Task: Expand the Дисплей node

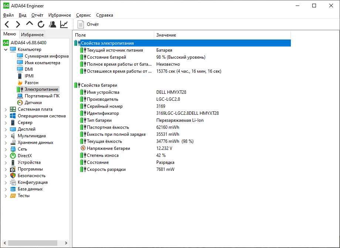Action: point(6,130)
